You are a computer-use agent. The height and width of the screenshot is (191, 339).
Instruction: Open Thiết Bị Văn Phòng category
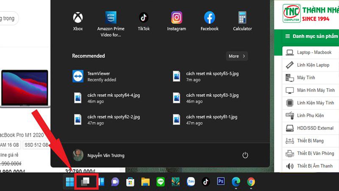311,153
